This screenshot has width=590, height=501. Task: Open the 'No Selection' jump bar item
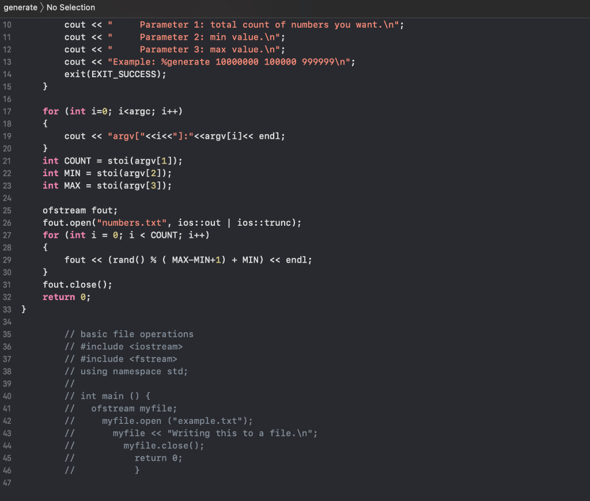pyautogui.click(x=71, y=7)
